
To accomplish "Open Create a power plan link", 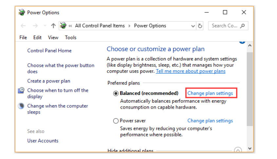I will 49,81.
